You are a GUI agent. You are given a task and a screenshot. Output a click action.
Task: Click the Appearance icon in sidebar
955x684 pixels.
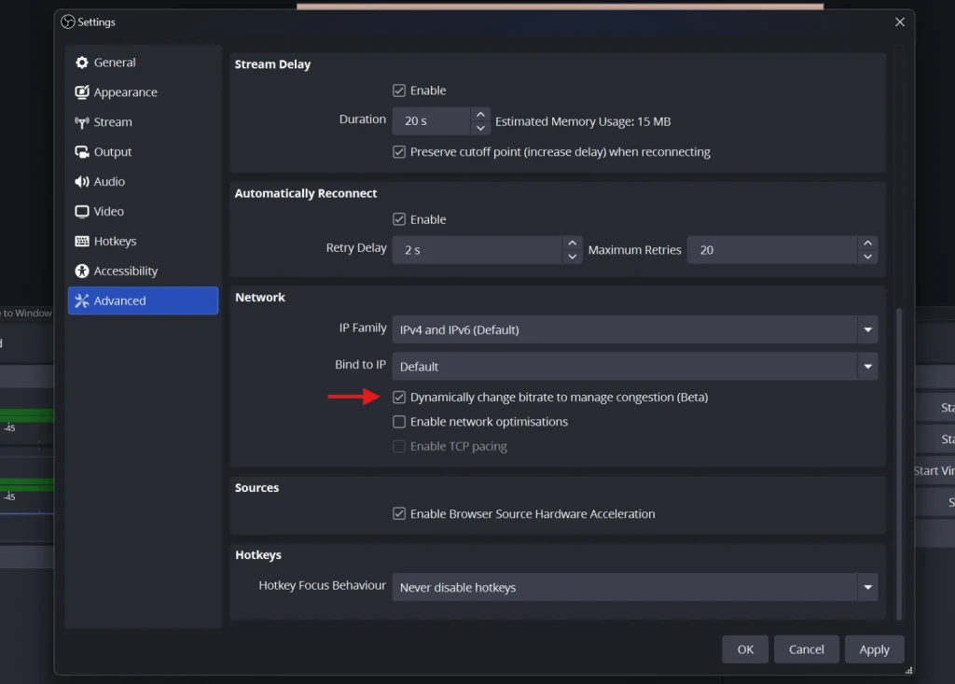[x=82, y=92]
